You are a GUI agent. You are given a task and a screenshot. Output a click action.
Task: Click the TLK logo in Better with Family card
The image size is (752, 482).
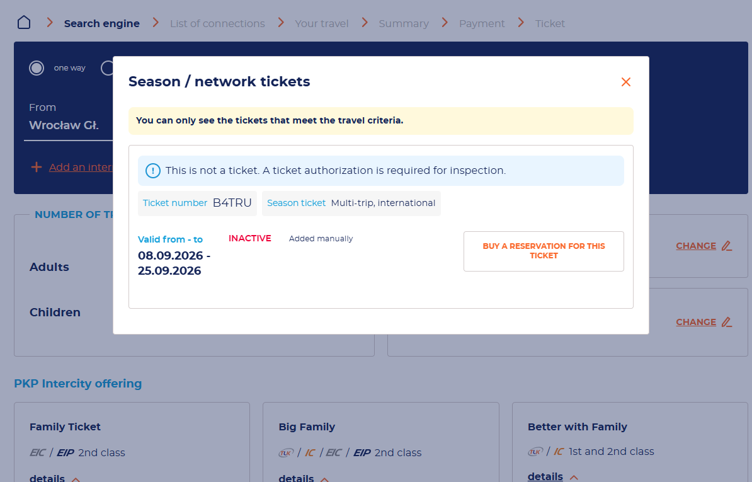[536, 451]
